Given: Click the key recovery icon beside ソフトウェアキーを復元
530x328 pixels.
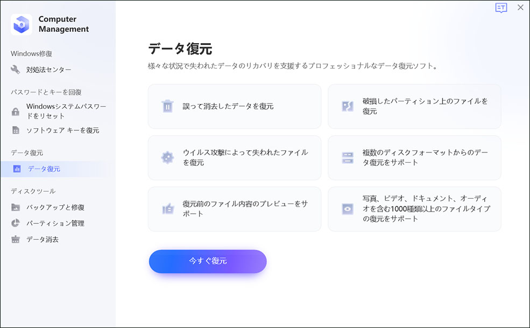Looking at the screenshot, I should 16,130.
